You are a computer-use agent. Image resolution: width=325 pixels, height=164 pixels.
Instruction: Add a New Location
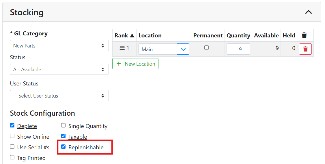click(x=135, y=64)
